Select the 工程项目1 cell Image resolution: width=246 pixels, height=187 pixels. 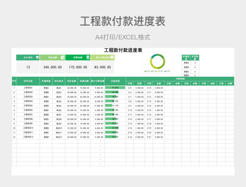click(x=28, y=88)
